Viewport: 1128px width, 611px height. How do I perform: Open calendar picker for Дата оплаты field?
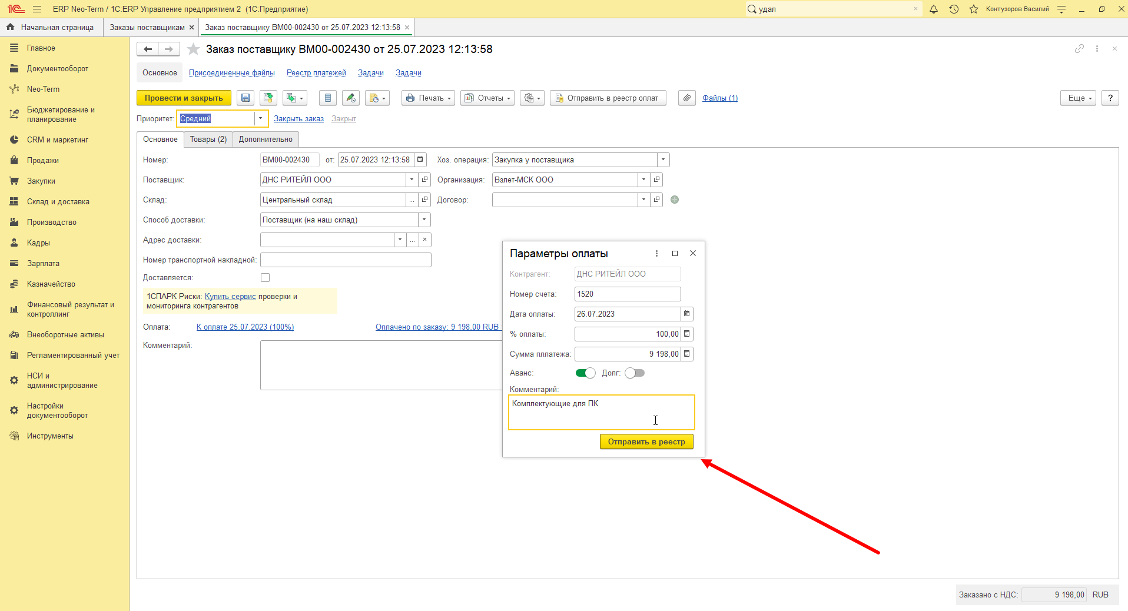687,314
